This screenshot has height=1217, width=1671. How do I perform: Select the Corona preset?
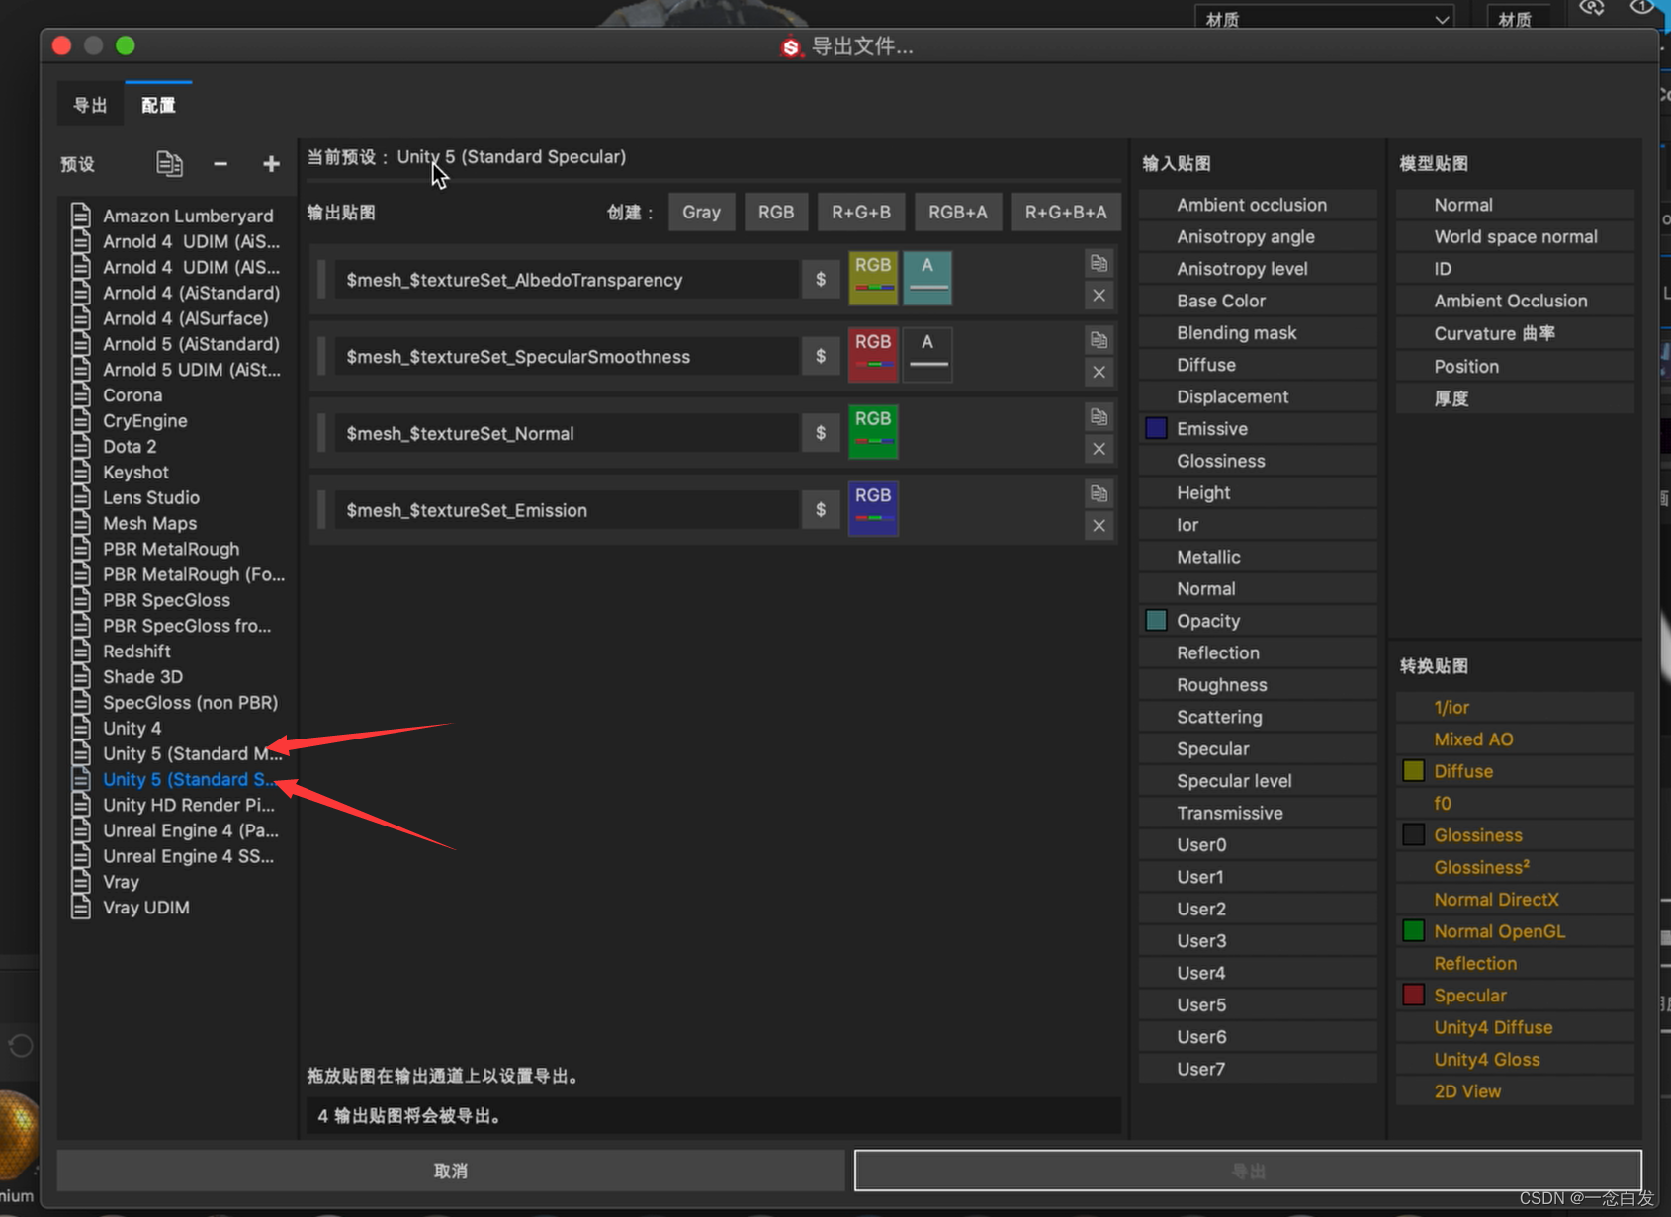pos(177,395)
